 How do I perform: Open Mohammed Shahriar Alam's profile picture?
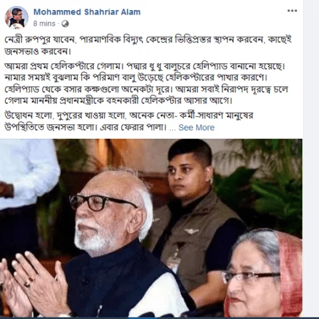pos(17,18)
